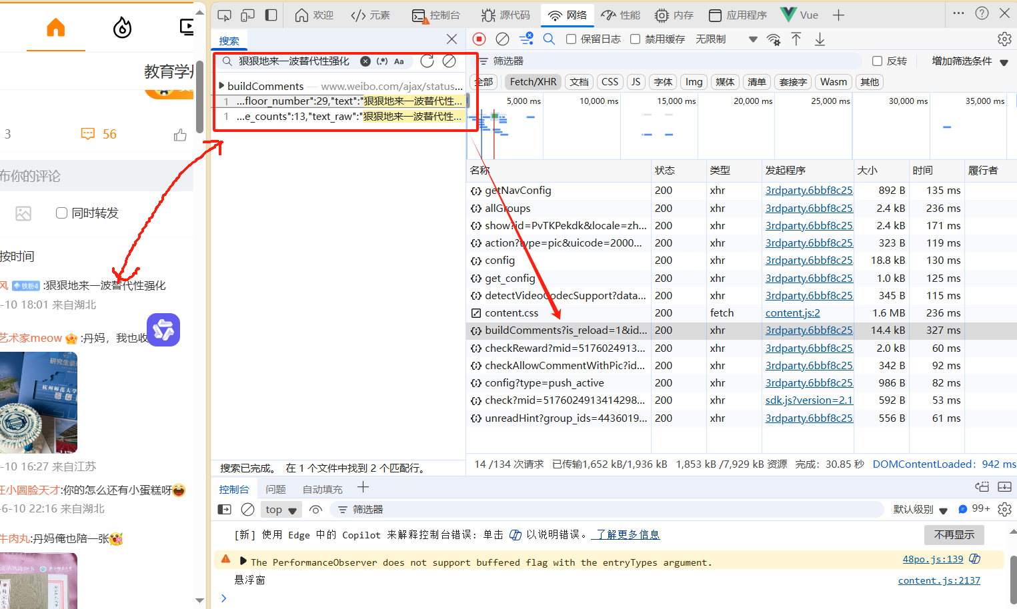Viewport: 1017px width, 609px height.
Task: Open 无限制 throttling dropdown
Action: [x=726, y=39]
